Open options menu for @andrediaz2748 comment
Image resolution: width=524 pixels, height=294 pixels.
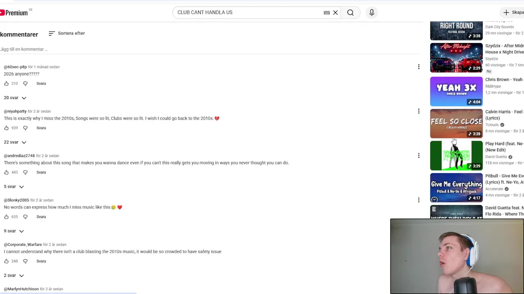418,156
